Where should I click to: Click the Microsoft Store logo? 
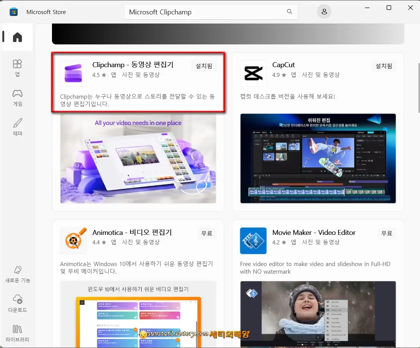pyautogui.click(x=14, y=12)
